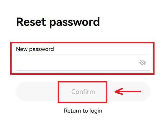The height and width of the screenshot is (137, 167).
Task: Reveal the password with the slashed eye
Action: (143, 63)
